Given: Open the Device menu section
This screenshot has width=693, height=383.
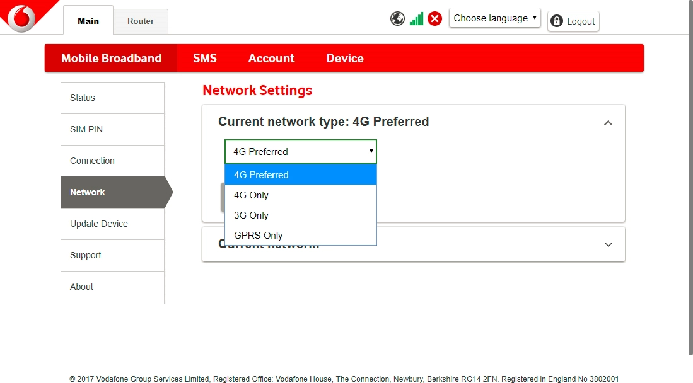Looking at the screenshot, I should pos(345,58).
